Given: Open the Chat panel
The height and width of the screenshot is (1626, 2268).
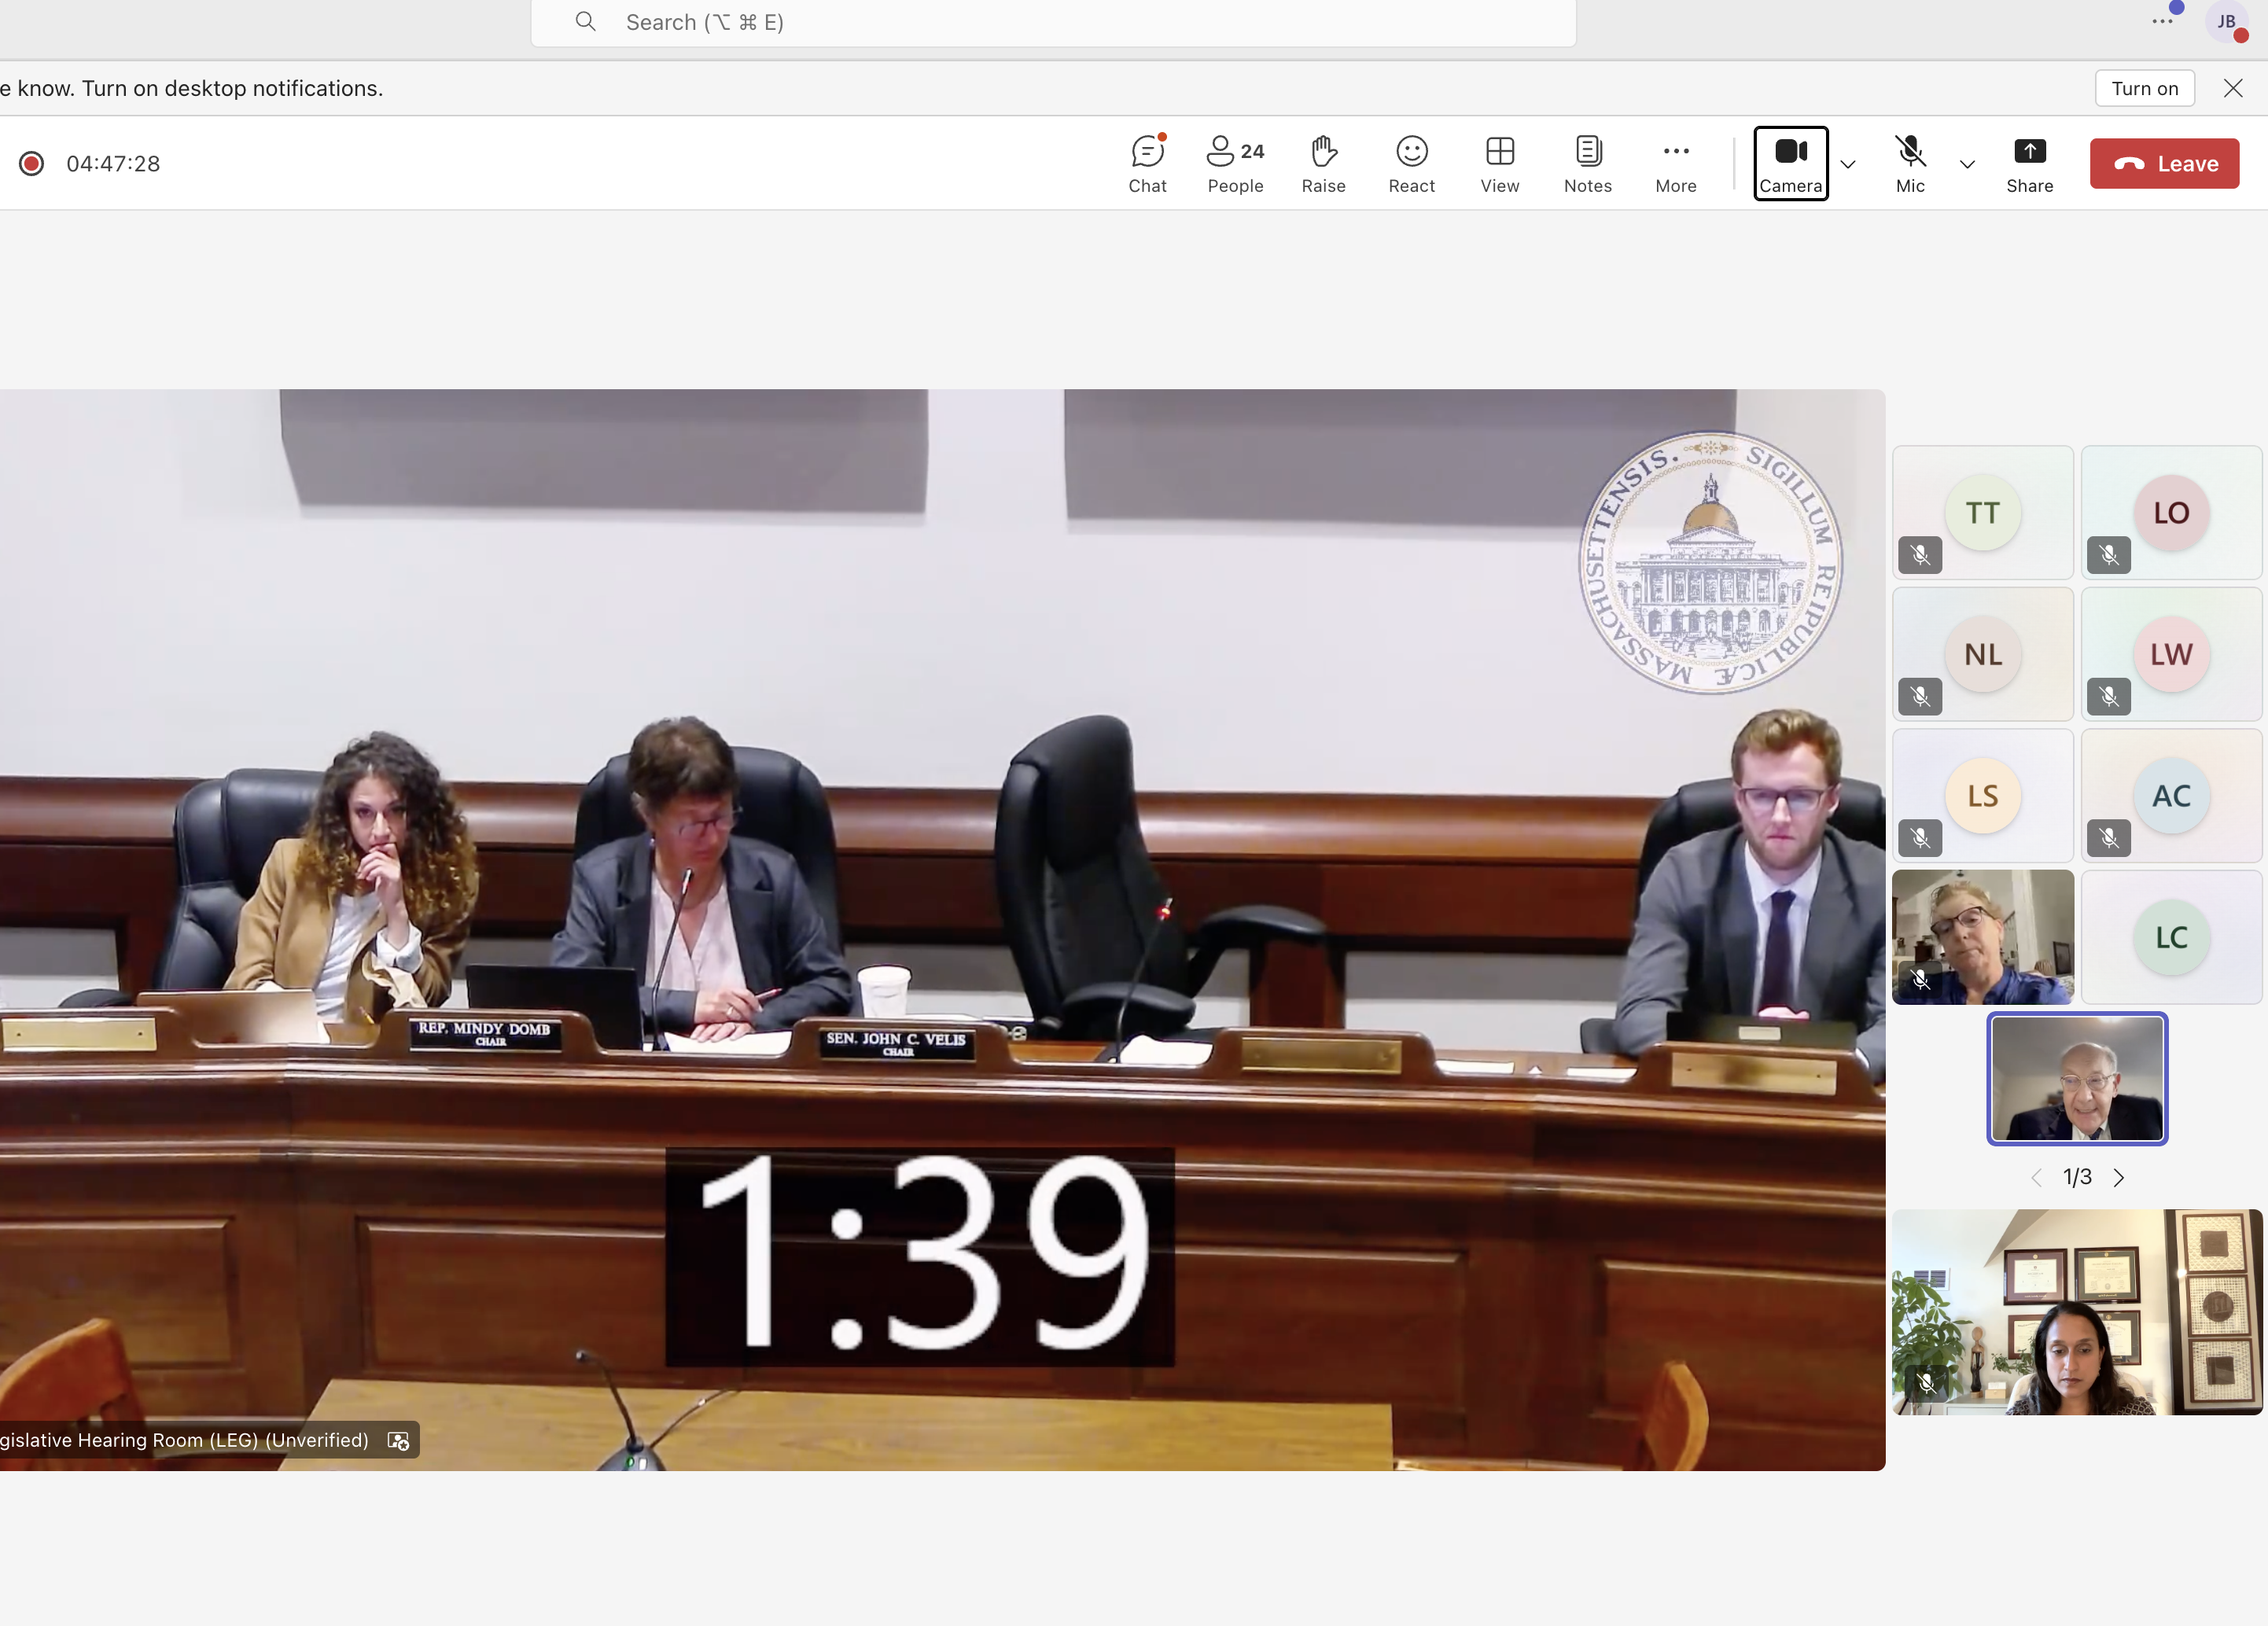Looking at the screenshot, I should tap(1147, 164).
